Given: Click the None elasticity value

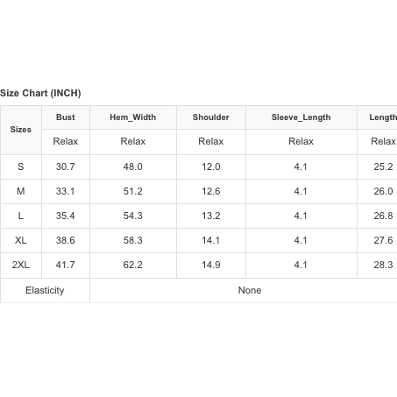Looking at the screenshot, I should (x=250, y=290).
